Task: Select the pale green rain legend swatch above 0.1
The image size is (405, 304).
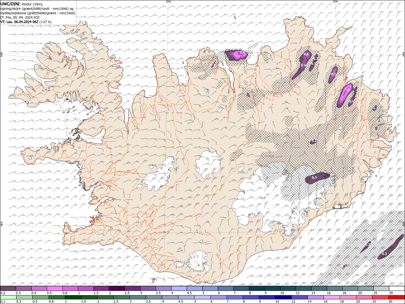Action: pyautogui.click(x=8, y=297)
